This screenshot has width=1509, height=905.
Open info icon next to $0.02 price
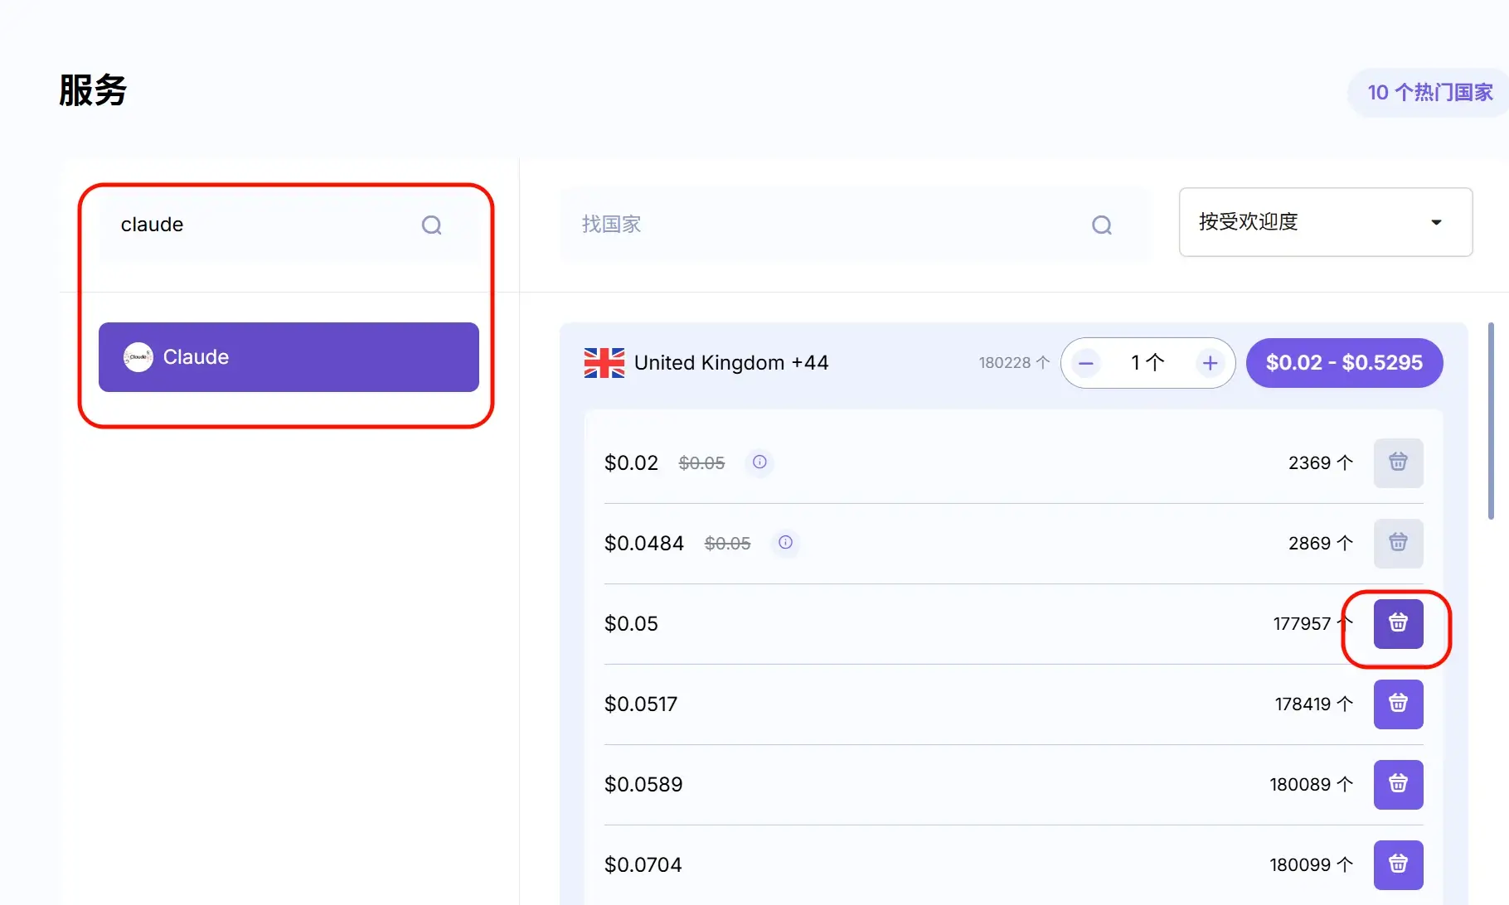point(759,462)
